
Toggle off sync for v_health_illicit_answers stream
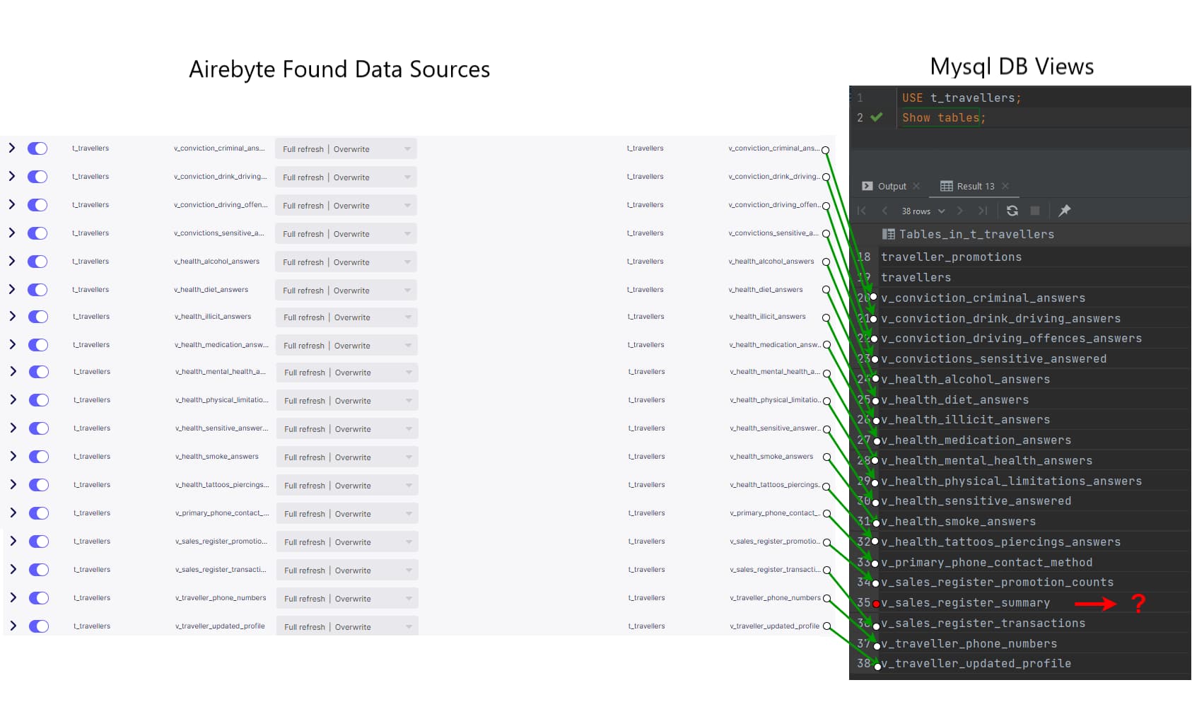[38, 317]
